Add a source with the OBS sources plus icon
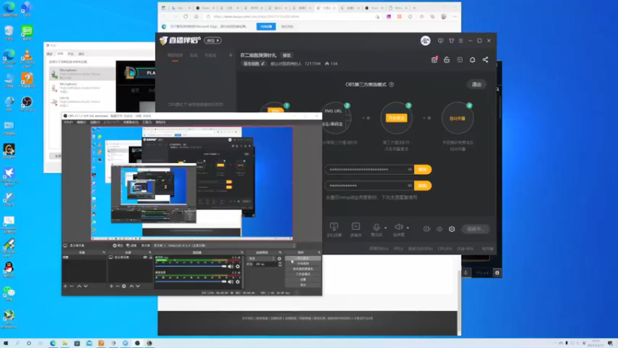This screenshot has width=618, height=348. [111, 286]
